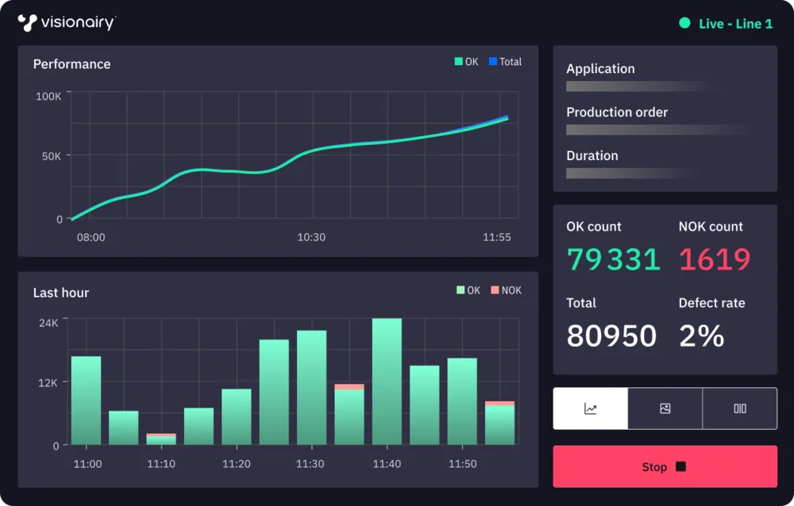Click the small bar at 11:10
Viewport: 794px width, 506px height.
[x=161, y=439]
